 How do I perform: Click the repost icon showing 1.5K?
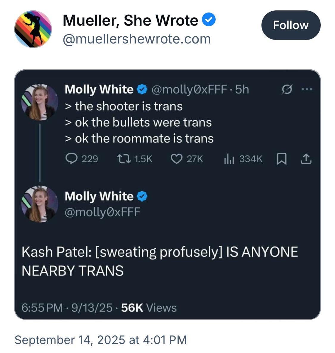[x=124, y=158]
